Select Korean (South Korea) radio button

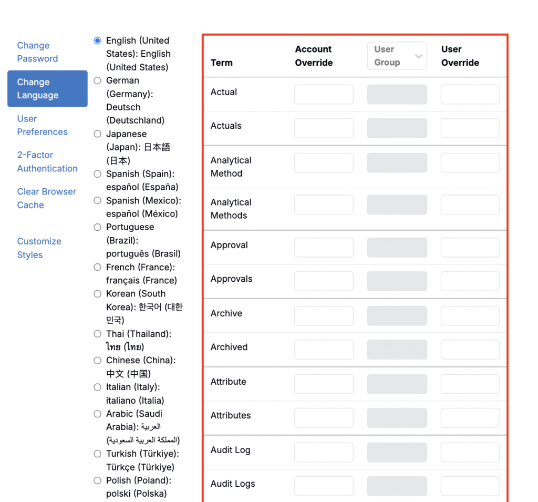97,294
